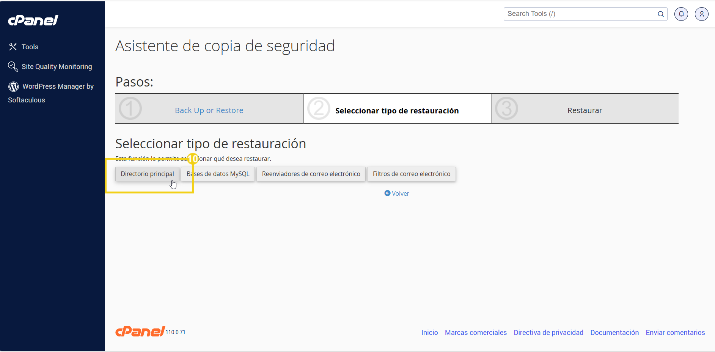Click inside the Search Tools field
The height and width of the screenshot is (352, 715).
pos(569,14)
